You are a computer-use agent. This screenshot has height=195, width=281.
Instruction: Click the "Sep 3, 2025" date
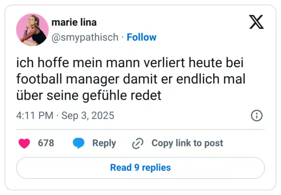click(x=88, y=116)
